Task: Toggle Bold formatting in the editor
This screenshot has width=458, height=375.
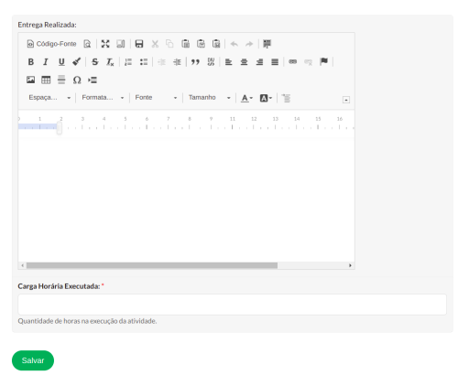Action: pos(31,62)
